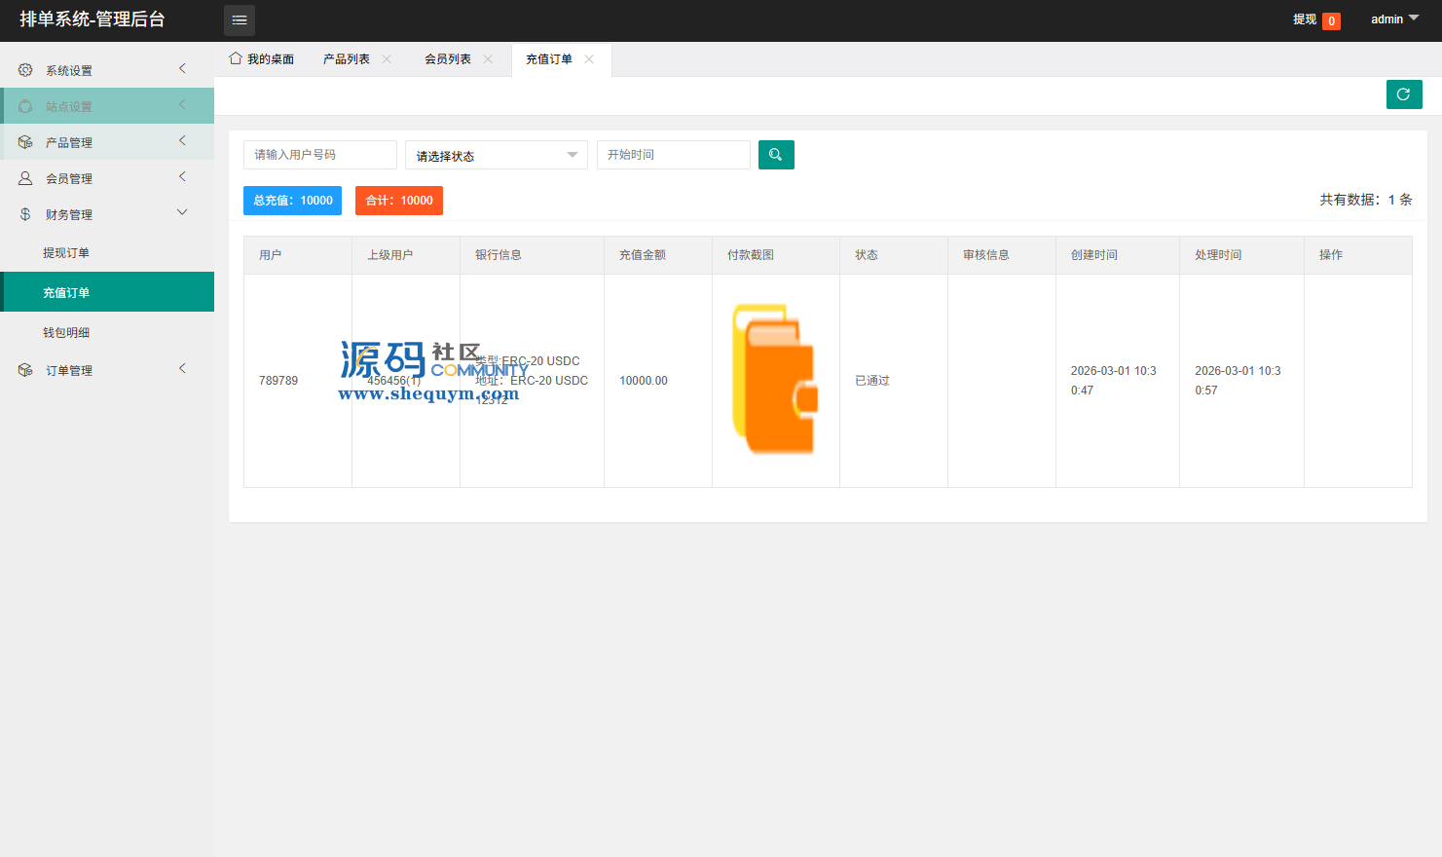Screen dimensions: 1442x857
Task: Click the order management box icon
Action: pos(25,370)
